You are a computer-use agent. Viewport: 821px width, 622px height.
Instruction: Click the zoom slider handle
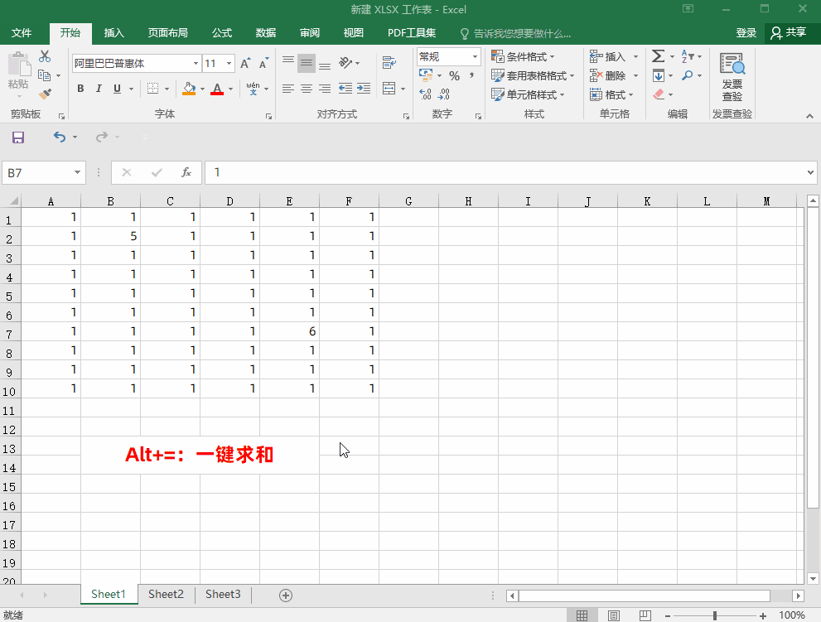[715, 615]
